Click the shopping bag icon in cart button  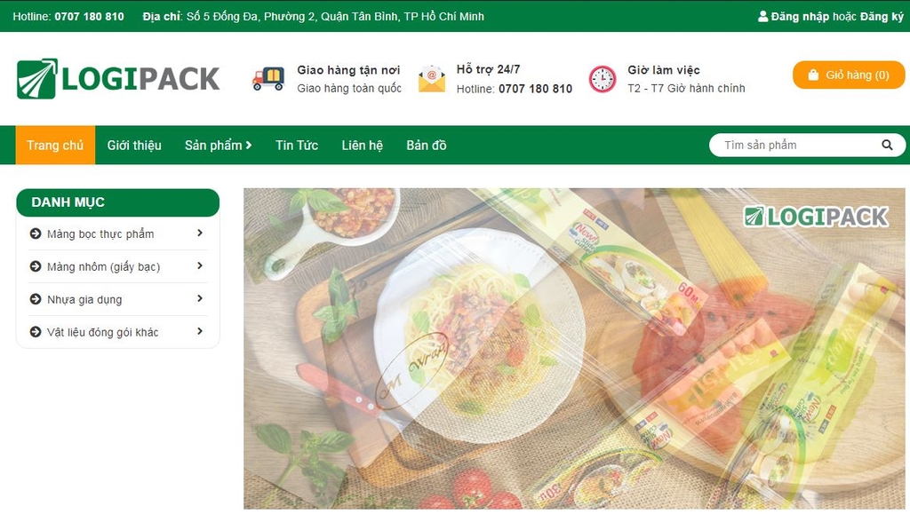[813, 75]
